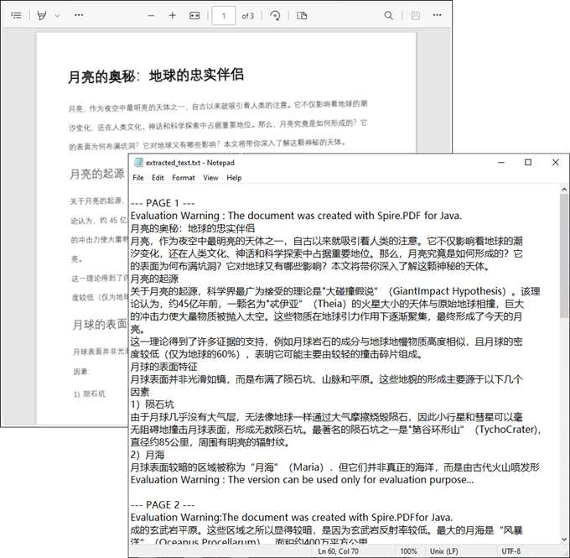
Task: Zoom out the PDF with minus button
Action: click(149, 15)
